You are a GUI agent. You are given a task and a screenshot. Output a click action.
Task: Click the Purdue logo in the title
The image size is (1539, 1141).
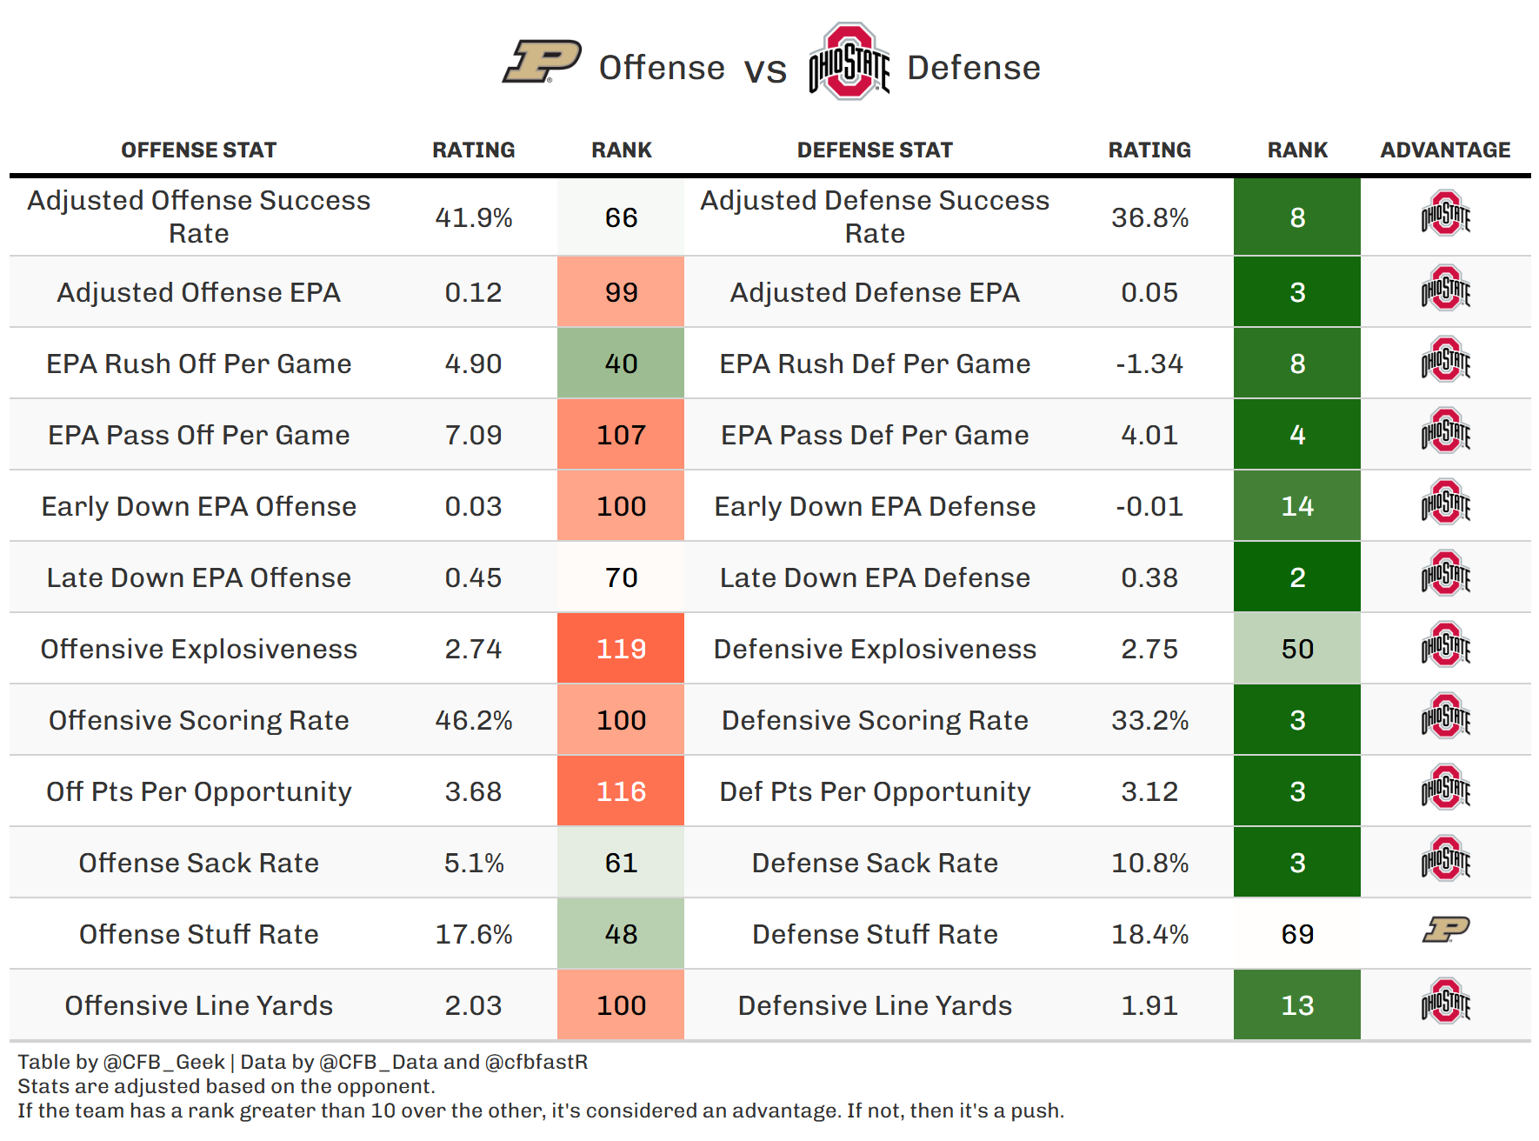pyautogui.click(x=542, y=62)
